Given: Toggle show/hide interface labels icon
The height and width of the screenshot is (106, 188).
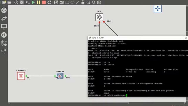Looking at the screenshot, I should click(22, 2).
